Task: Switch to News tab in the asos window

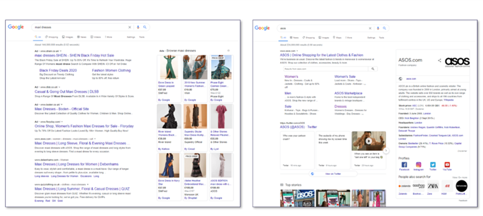Action: [294, 38]
